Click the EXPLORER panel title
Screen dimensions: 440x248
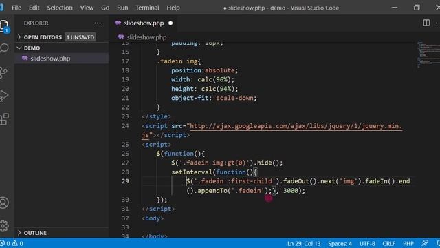click(36, 23)
